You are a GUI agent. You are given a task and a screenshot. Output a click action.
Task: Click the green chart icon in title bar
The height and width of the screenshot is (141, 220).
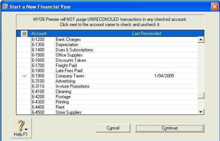[x=5, y=7]
